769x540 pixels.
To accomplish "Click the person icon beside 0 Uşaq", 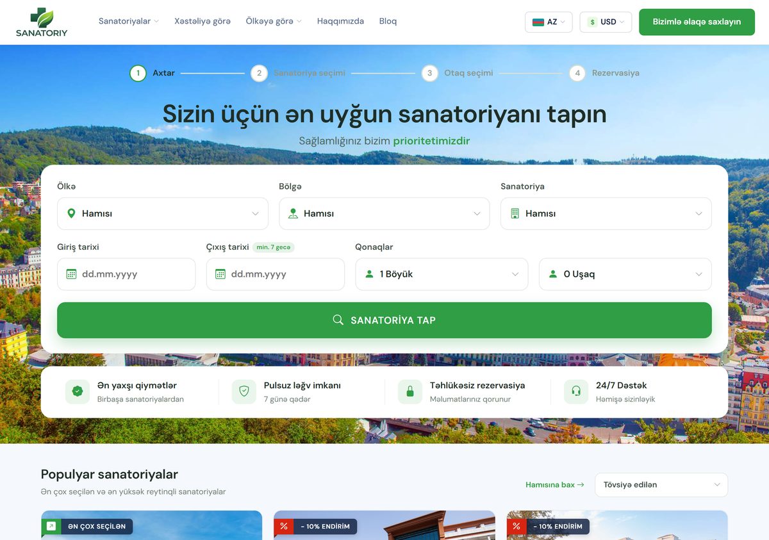I will click(553, 274).
